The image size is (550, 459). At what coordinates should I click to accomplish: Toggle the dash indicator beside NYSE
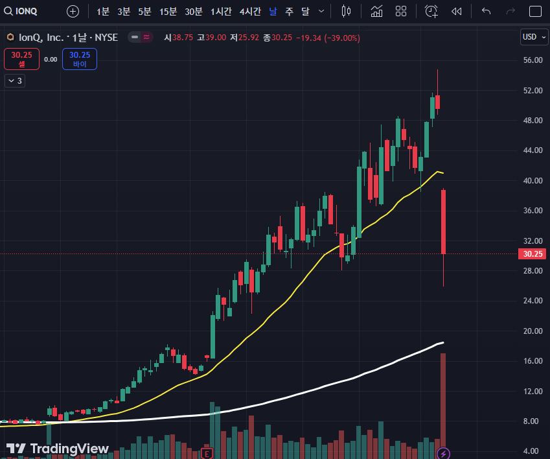(135, 37)
